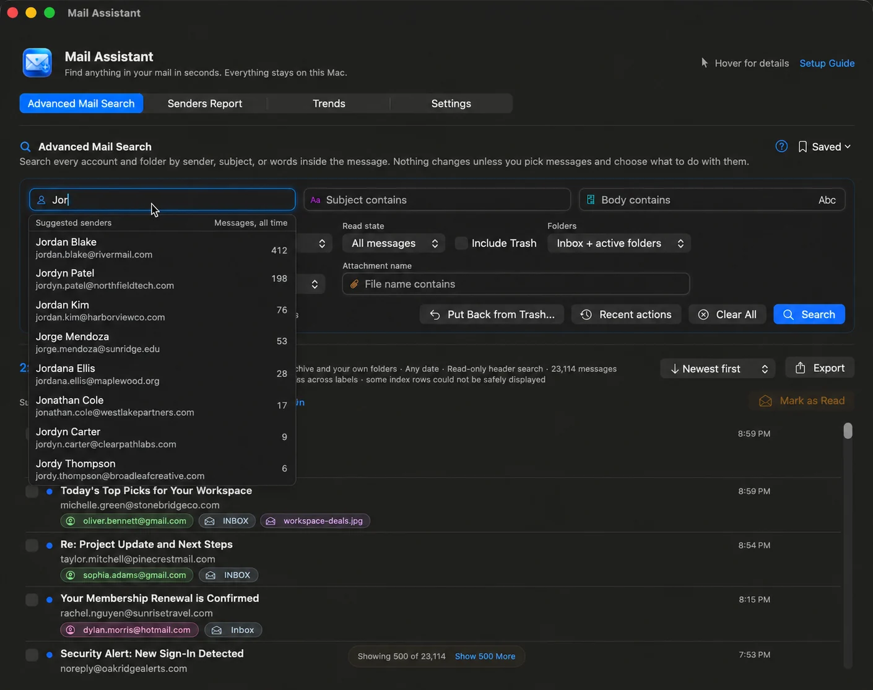Choose Jonathan Cole from suggested senders
Viewport: 873px width, 690px height.
162,407
